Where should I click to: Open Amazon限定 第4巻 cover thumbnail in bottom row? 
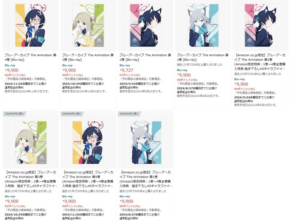88,143
